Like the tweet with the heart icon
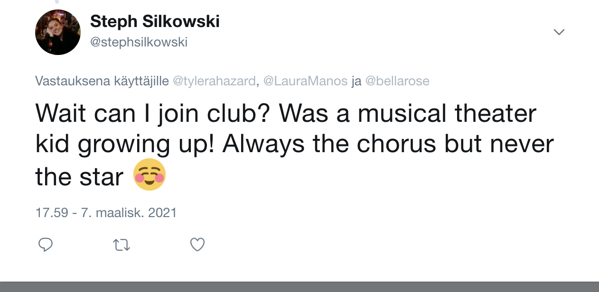This screenshot has height=292, width=599. tap(197, 245)
